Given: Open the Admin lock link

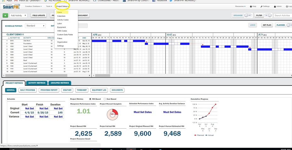Looking at the screenshot, I should [278, 6].
